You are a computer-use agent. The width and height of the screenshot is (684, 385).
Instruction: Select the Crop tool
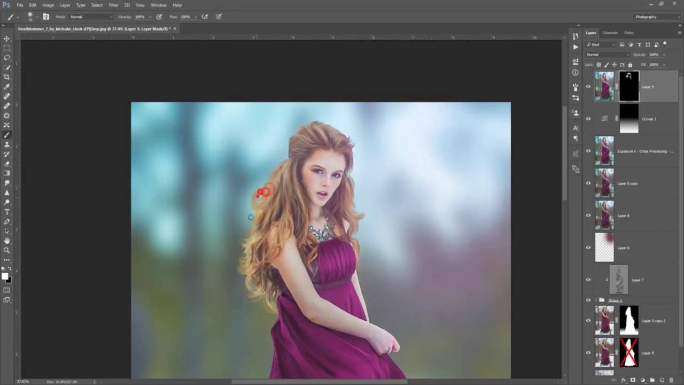(x=7, y=77)
